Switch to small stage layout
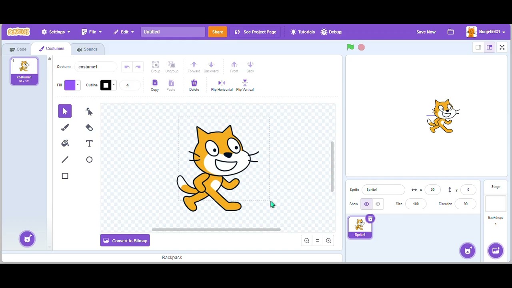 478,47
